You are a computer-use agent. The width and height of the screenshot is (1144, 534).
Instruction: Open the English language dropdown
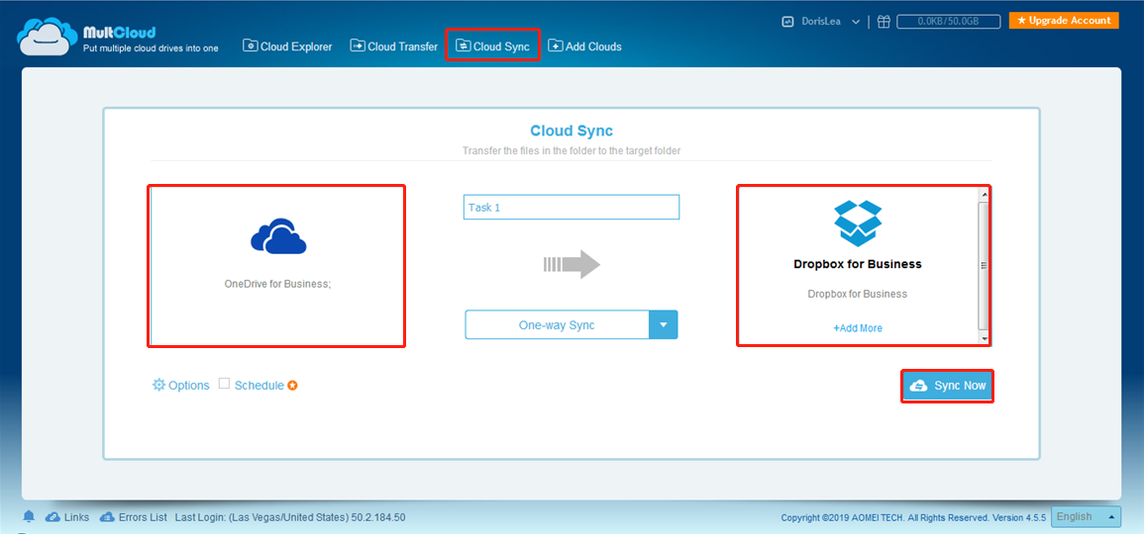1086,516
